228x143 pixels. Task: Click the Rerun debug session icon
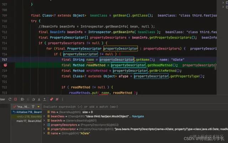click(x=10, y=99)
